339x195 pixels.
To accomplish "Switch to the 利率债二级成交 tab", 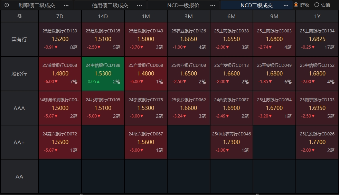I will click(x=37, y=5).
